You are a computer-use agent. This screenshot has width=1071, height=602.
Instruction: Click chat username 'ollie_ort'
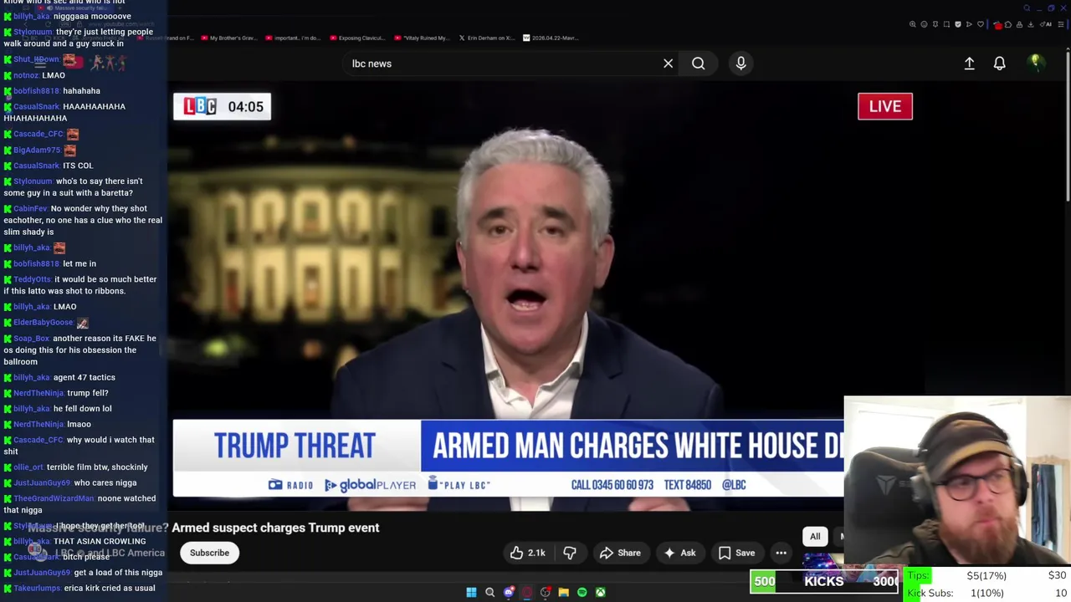click(x=28, y=467)
